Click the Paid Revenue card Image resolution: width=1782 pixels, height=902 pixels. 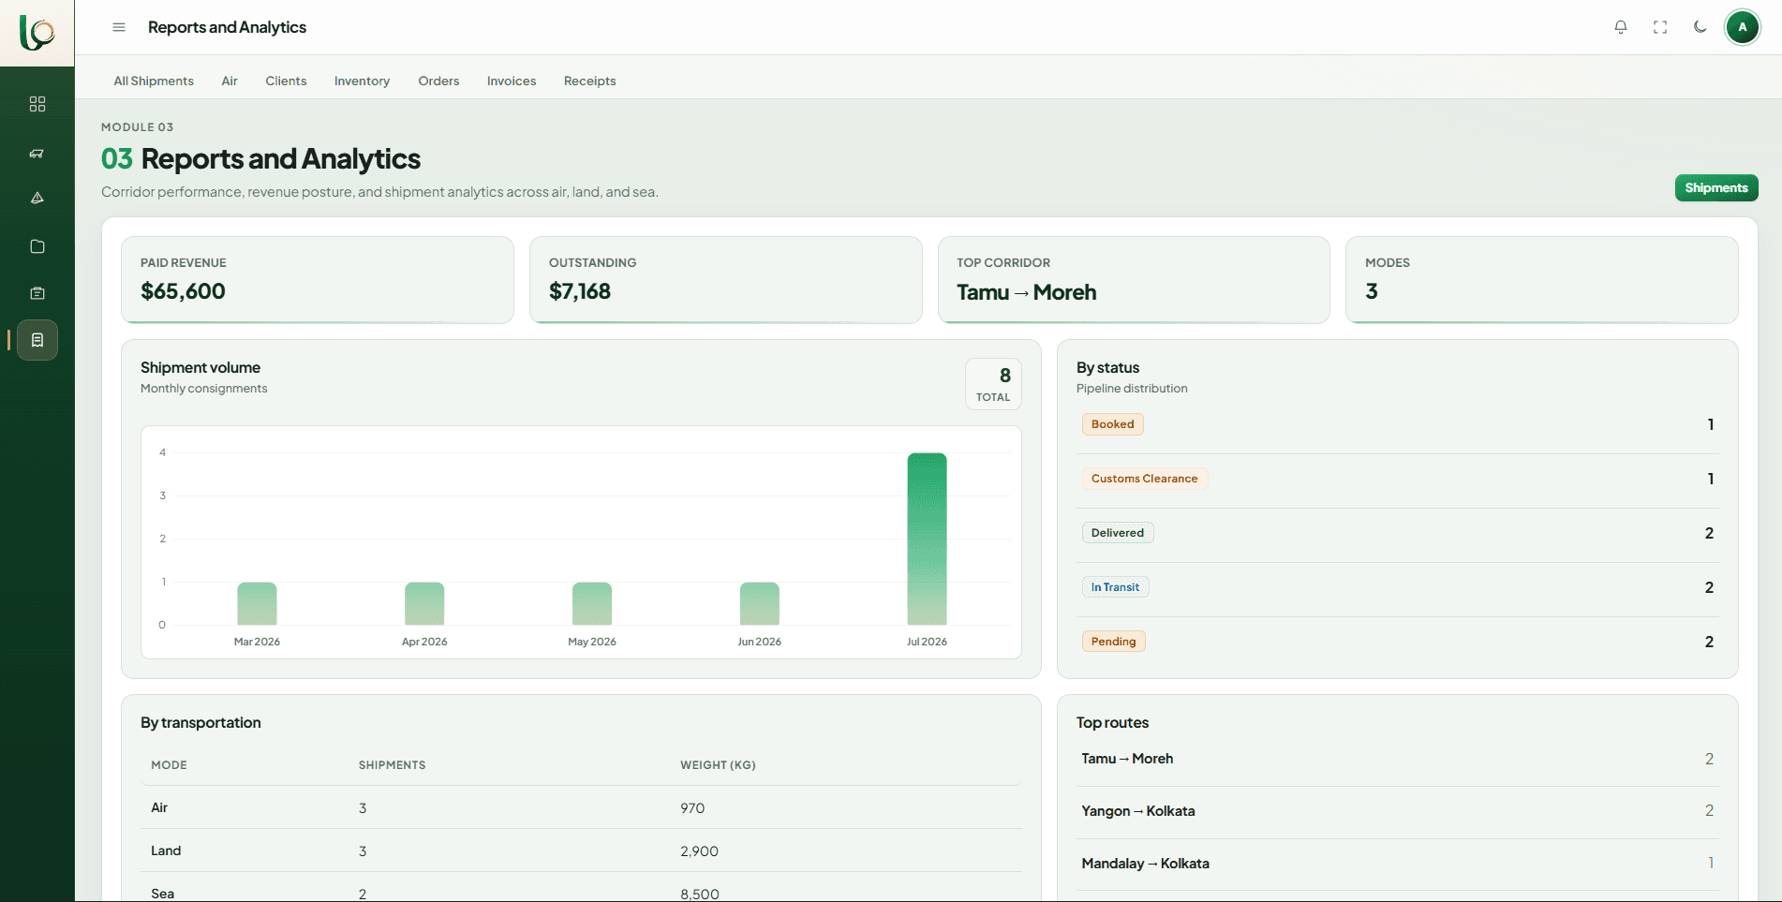click(318, 280)
